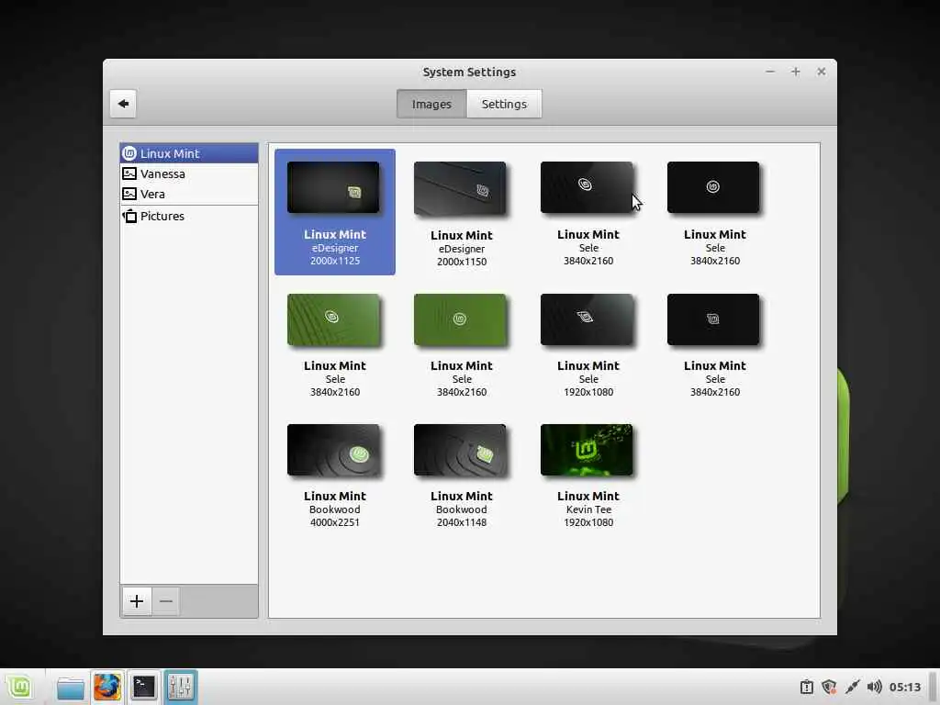Screen dimensions: 940x705
Task: Select the Vera backgrounds collection
Action: (189, 195)
